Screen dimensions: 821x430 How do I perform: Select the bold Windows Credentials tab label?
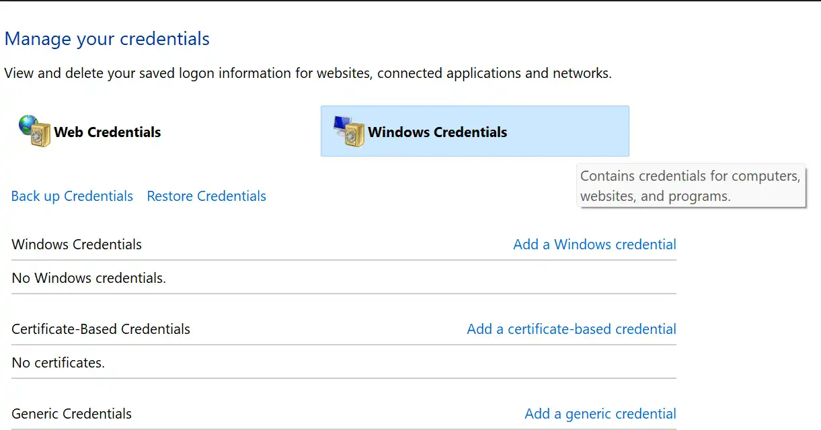pyautogui.click(x=437, y=132)
